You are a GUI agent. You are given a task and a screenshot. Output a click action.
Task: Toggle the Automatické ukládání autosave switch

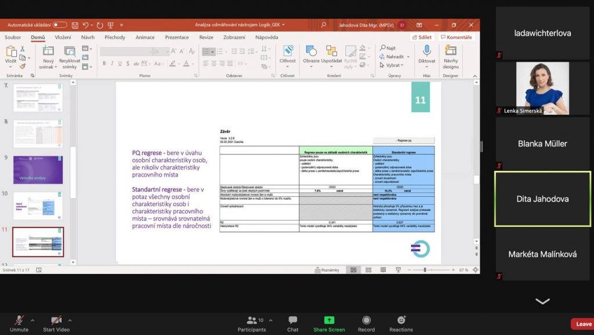click(60, 25)
